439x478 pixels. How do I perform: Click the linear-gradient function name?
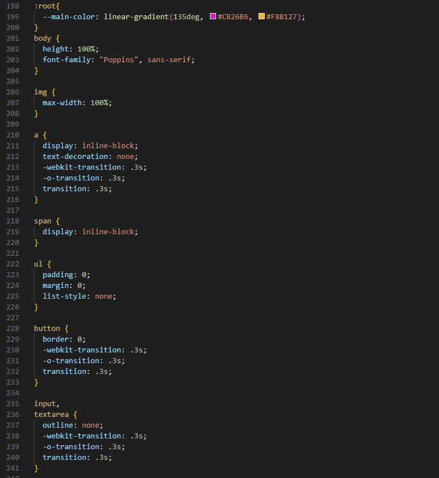coord(136,17)
